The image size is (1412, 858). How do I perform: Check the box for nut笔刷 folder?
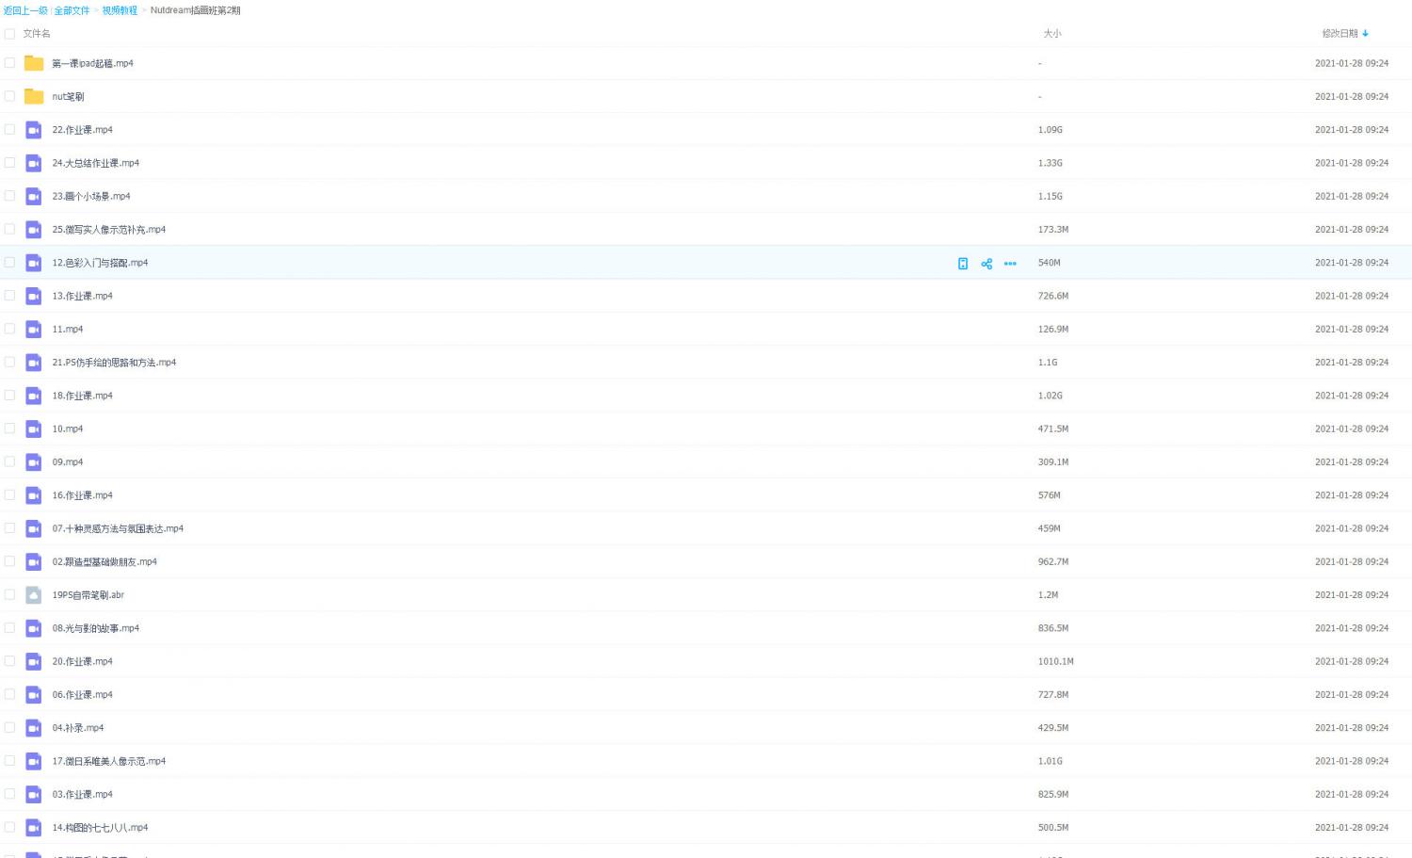[x=9, y=96]
